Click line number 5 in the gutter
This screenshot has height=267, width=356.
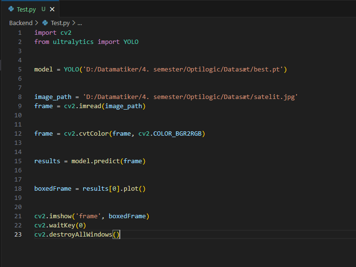pos(20,70)
